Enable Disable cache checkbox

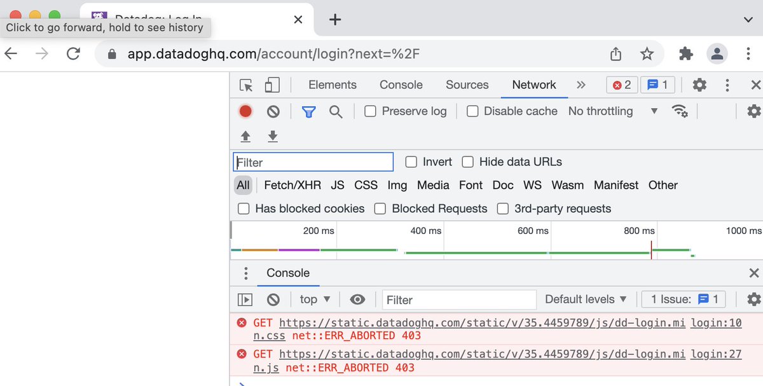[x=472, y=111]
